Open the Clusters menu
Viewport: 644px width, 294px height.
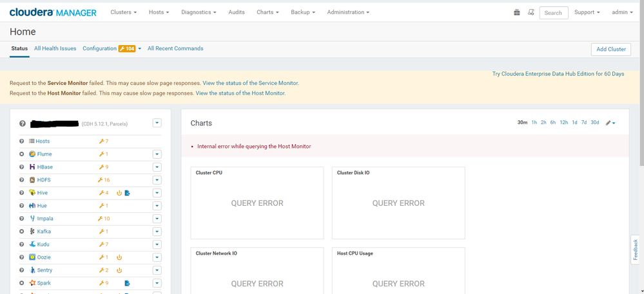(124, 12)
